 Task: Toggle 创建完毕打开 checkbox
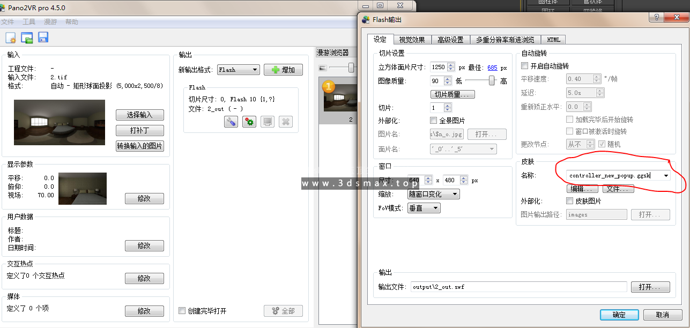[182, 311]
